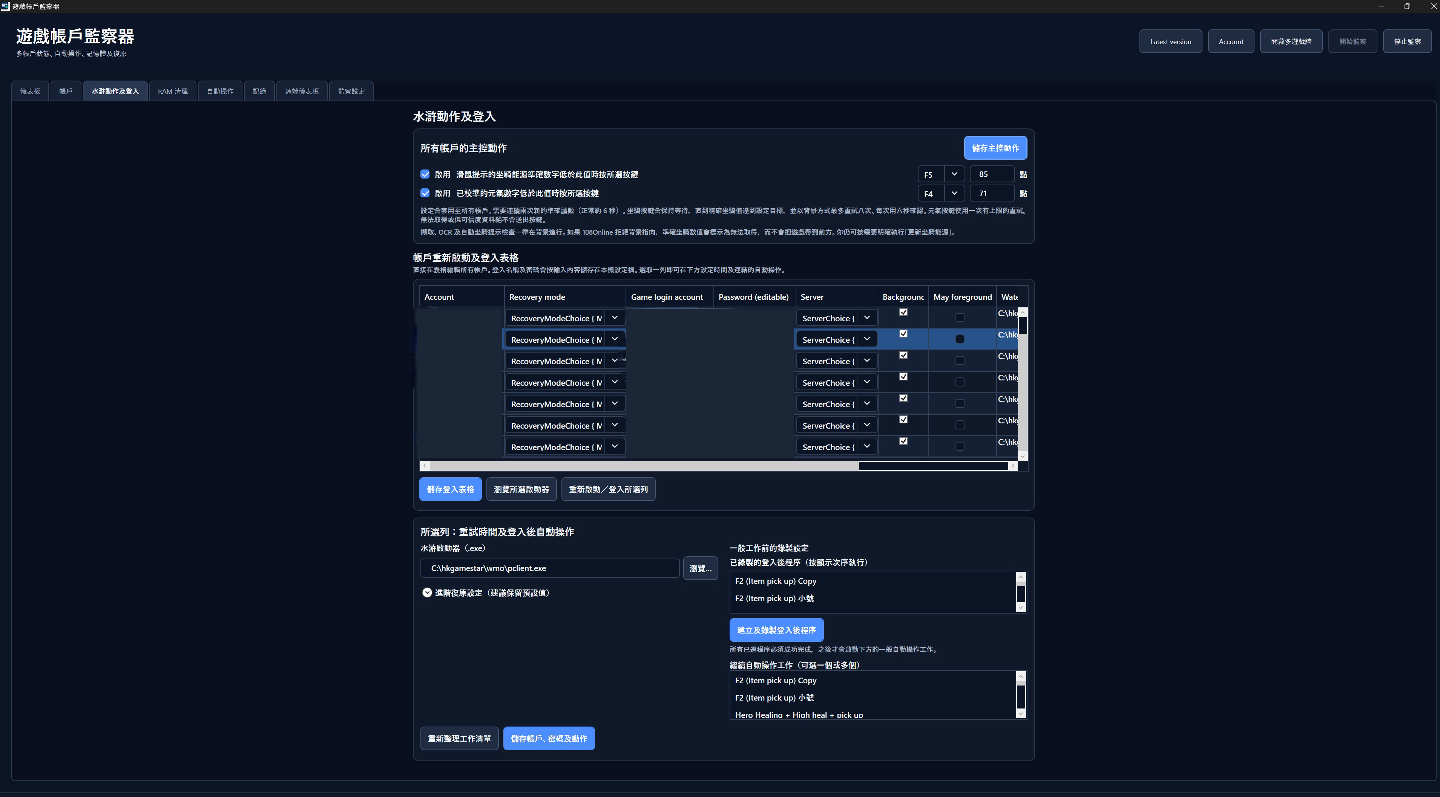Check May foreground box in the first row
Image resolution: width=1440 pixels, height=797 pixels.
960,318
